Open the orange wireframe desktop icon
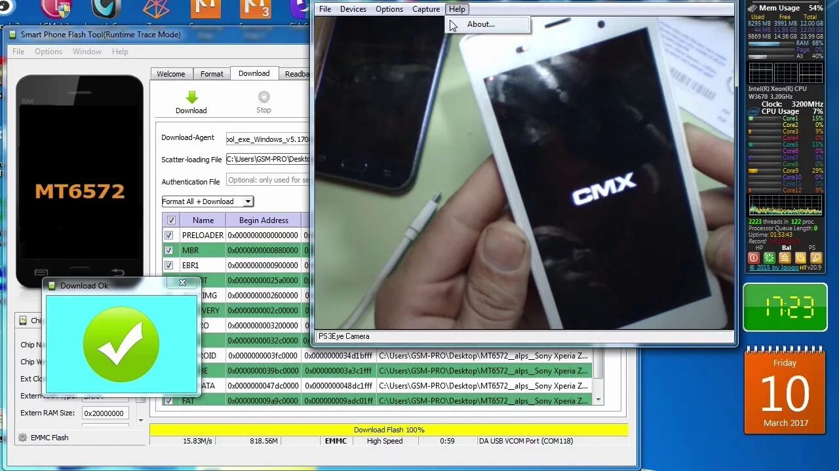 [156, 9]
